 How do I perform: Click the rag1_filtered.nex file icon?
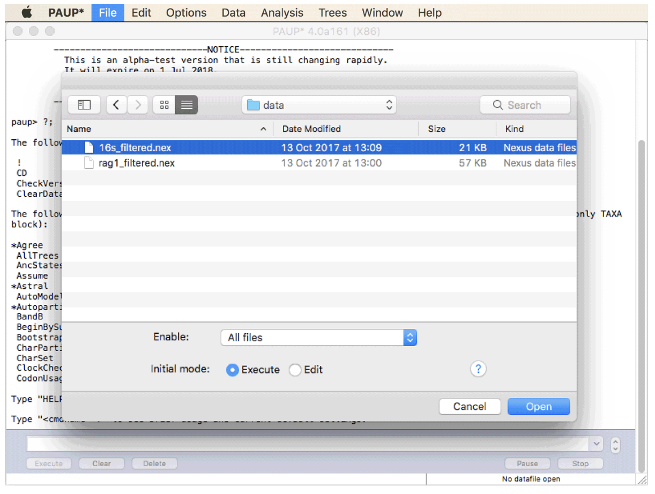89,163
